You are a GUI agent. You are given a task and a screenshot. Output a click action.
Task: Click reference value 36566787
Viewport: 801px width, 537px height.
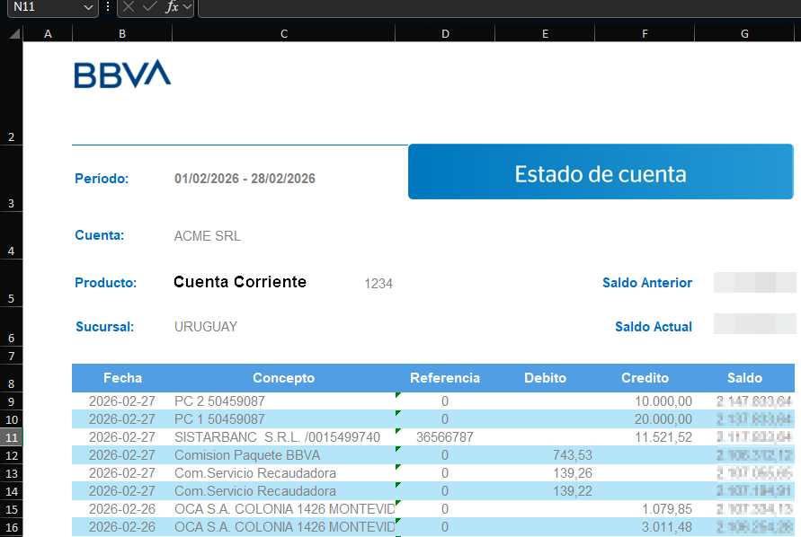coord(445,437)
